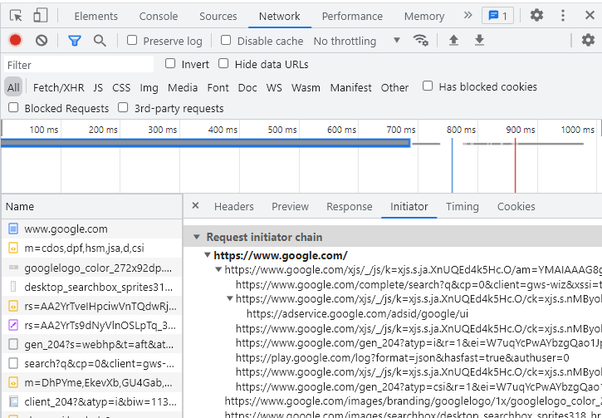
Task: Enable Preserve log checkbox
Action: click(132, 40)
